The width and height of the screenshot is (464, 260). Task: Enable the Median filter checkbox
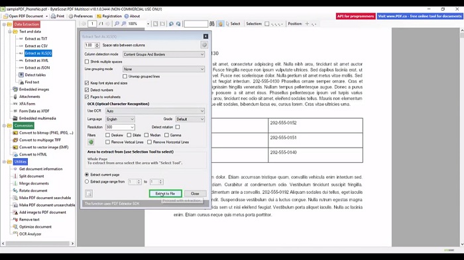(x=146, y=135)
